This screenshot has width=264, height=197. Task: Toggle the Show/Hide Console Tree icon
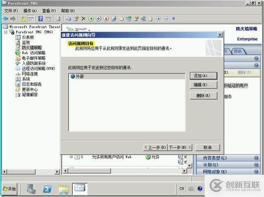pos(31,19)
